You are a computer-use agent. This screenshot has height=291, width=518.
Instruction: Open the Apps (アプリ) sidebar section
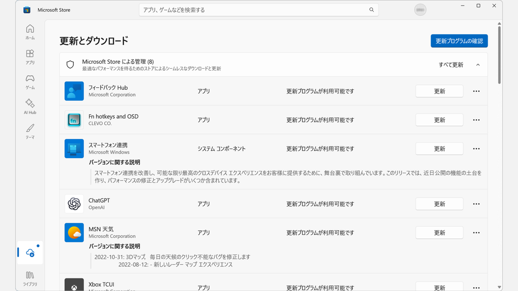coord(30,57)
